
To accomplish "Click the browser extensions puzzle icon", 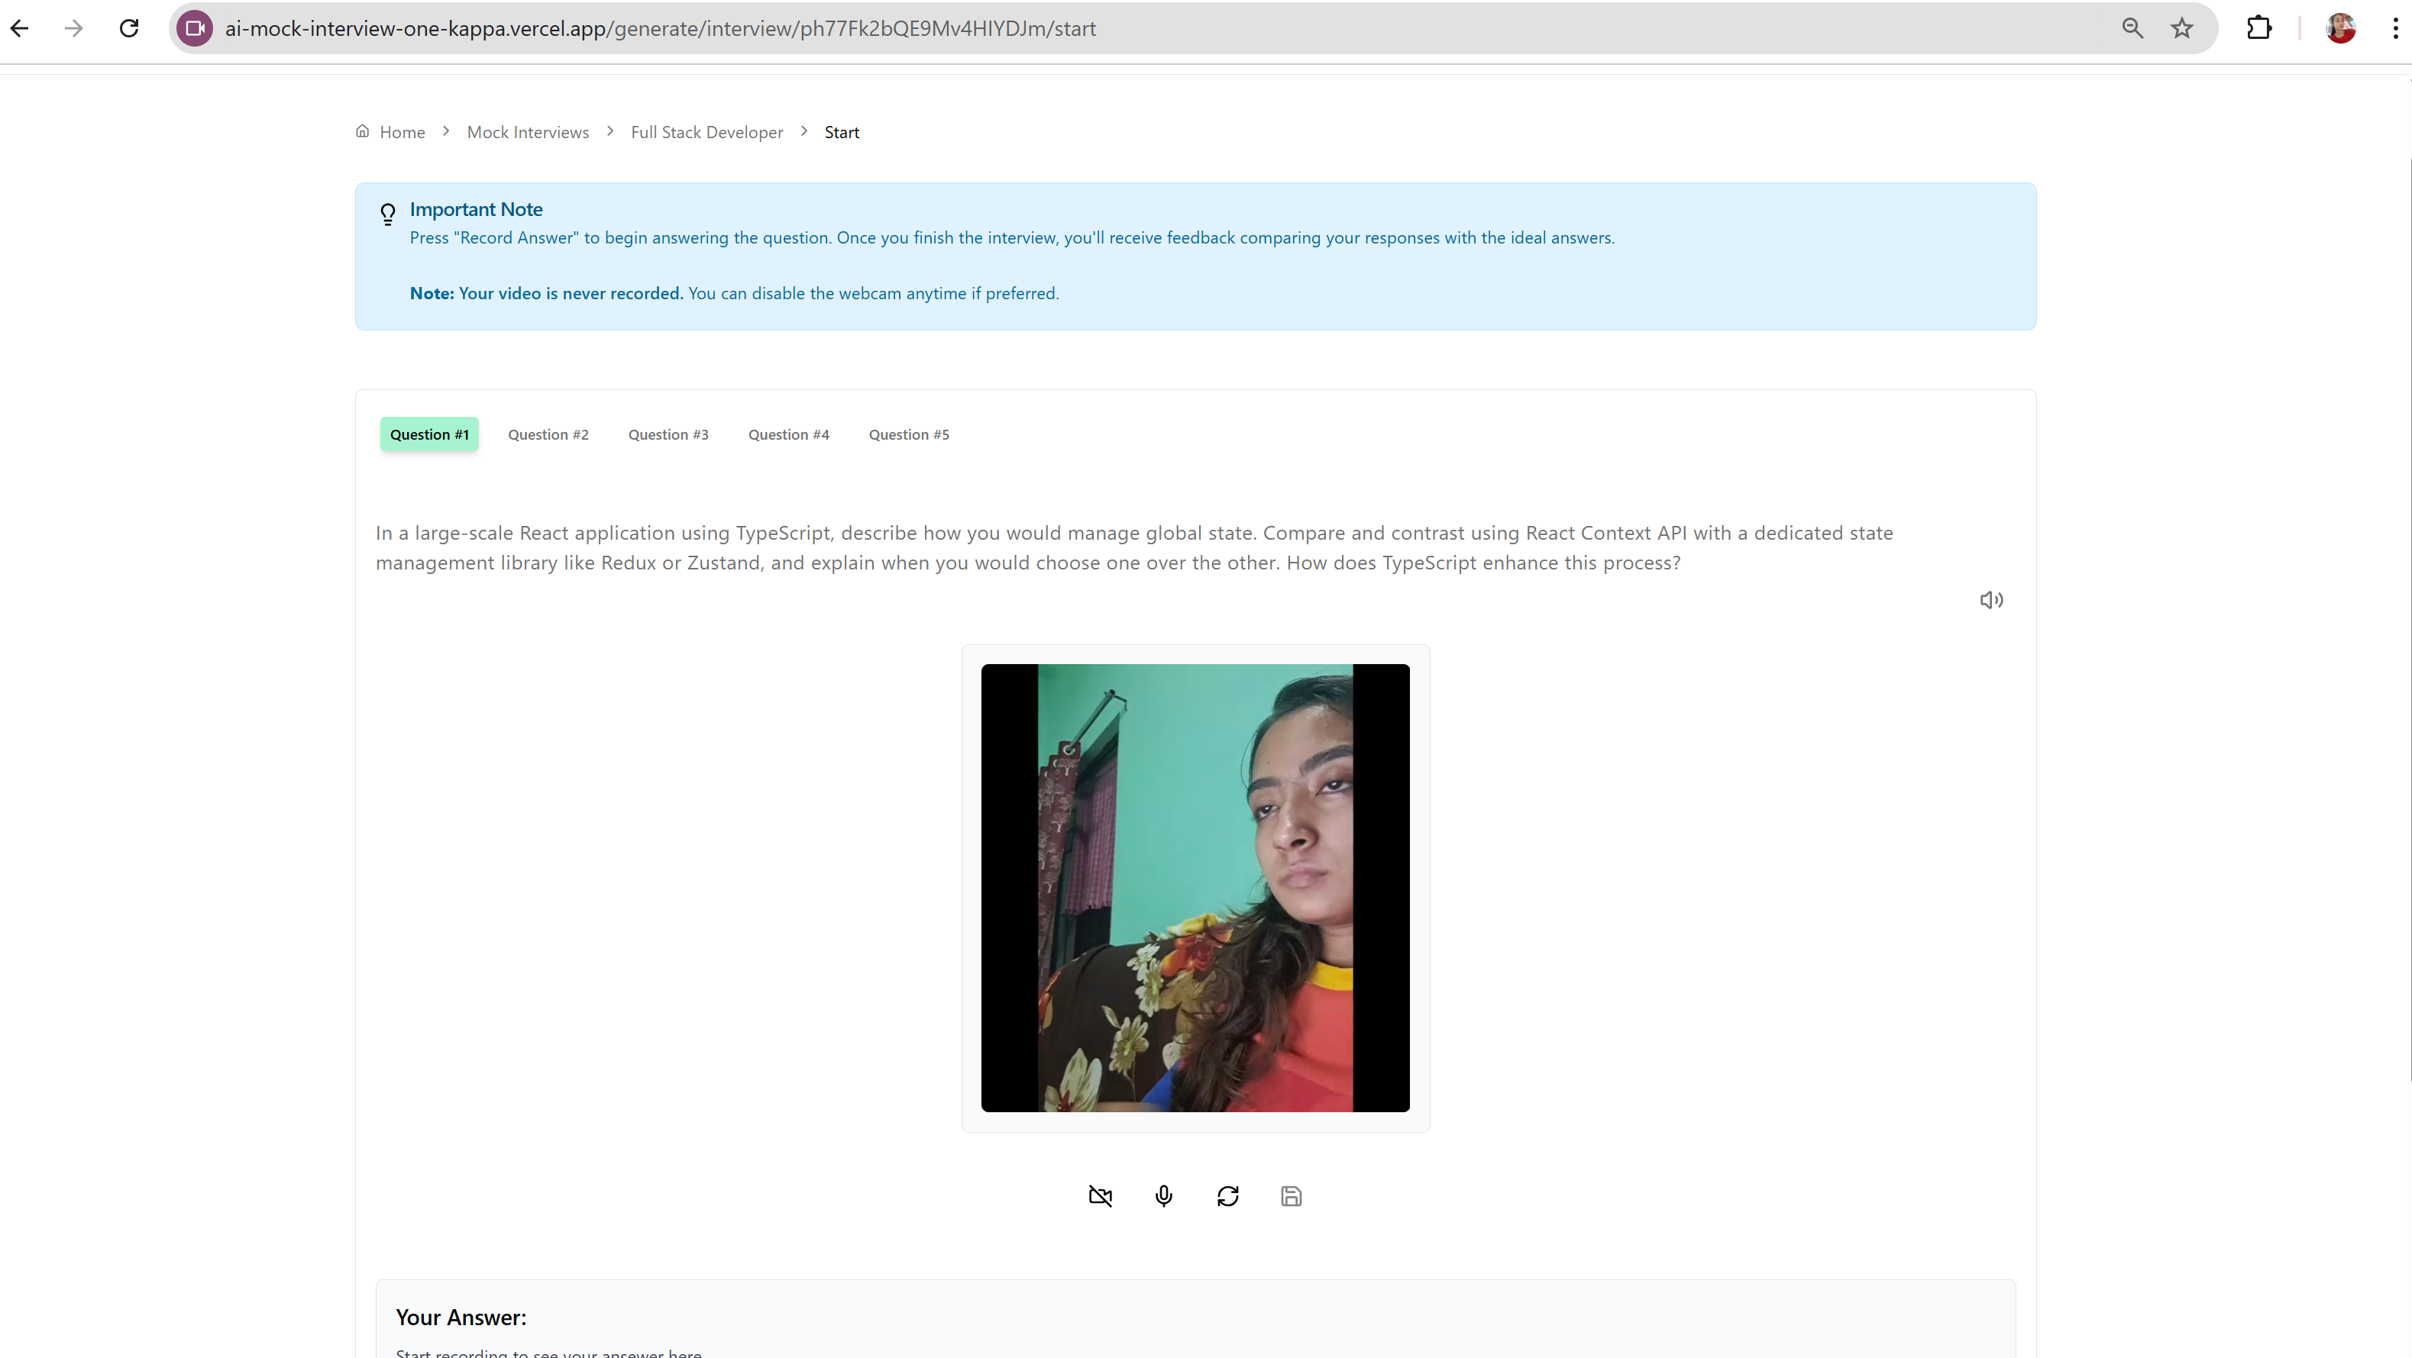I will pos(2258,28).
